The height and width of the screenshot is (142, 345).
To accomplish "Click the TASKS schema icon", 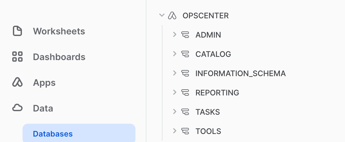I will (185, 112).
